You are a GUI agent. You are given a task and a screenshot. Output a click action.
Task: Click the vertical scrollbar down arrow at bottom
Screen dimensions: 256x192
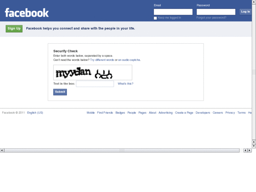[x=254, y=146]
